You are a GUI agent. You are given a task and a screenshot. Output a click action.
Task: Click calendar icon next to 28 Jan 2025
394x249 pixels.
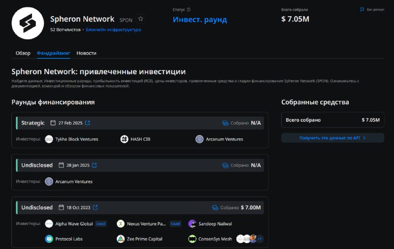[x=61, y=165]
